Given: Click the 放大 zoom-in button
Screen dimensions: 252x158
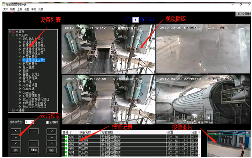Looking at the screenshot, I should [x=16, y=150].
